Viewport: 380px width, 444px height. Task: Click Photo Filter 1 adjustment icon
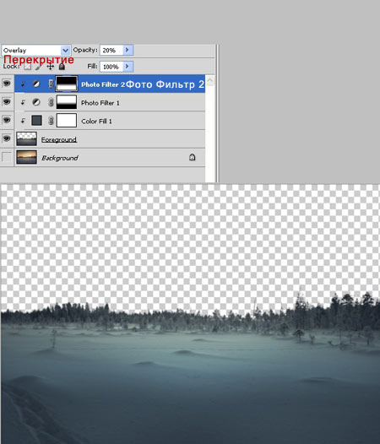coord(36,102)
